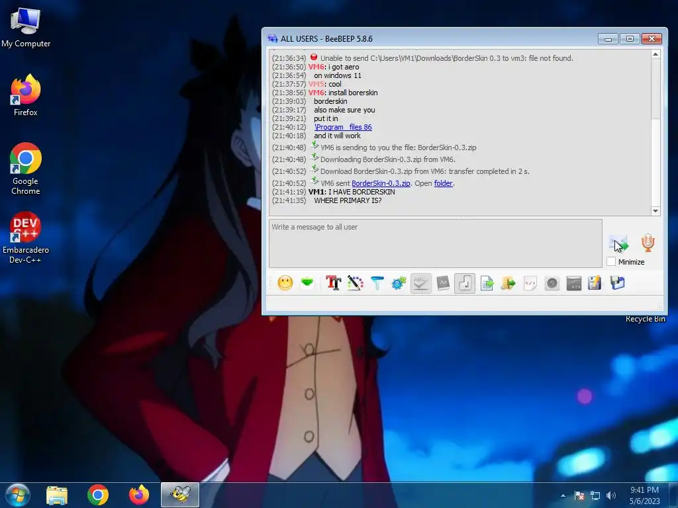Click the blue funnel message filter icon
The width and height of the screenshot is (678, 508).
click(377, 283)
